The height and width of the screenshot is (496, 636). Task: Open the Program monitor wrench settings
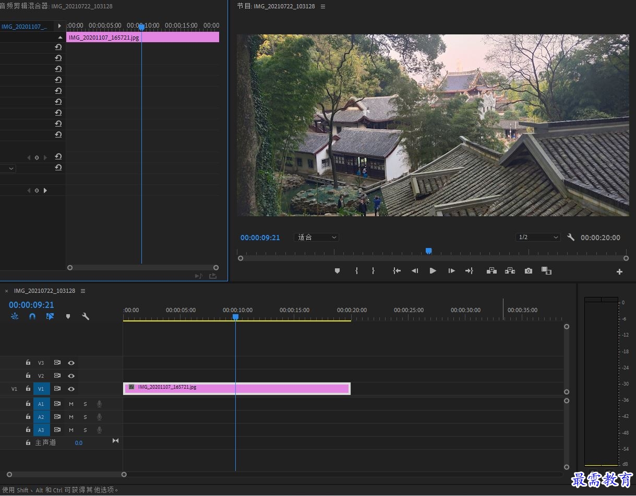pos(571,237)
